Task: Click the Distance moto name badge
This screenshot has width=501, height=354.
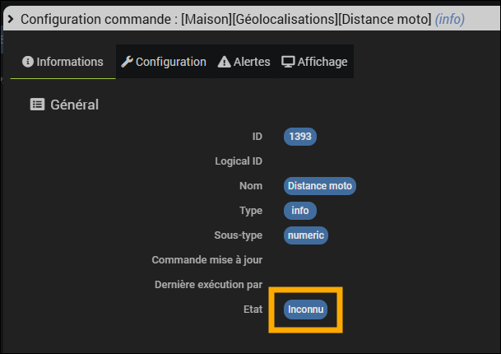Action: pyautogui.click(x=320, y=186)
